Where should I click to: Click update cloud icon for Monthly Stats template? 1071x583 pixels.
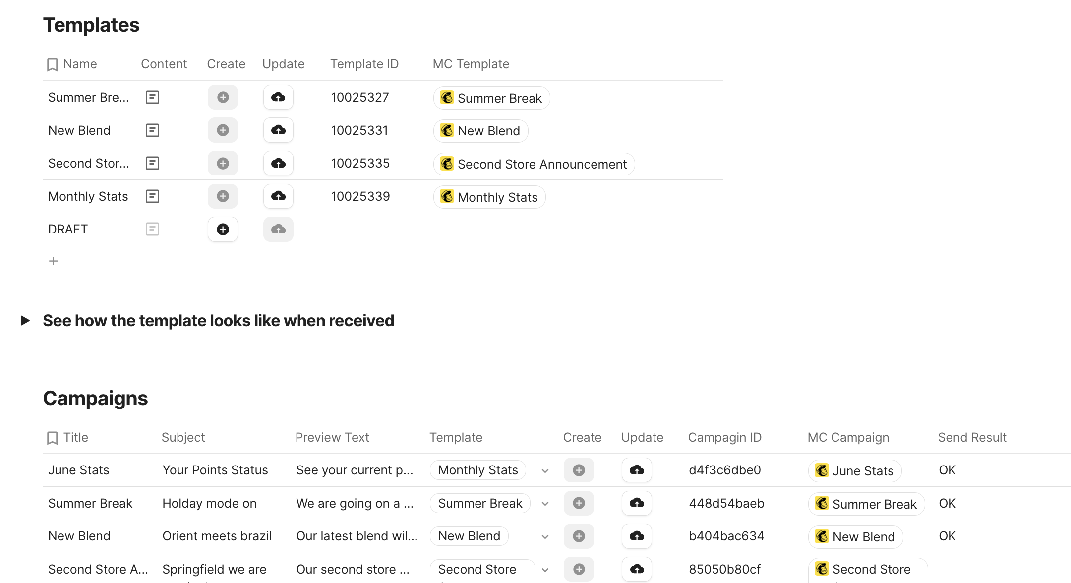278,196
